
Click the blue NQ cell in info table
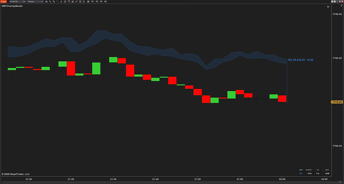tap(301, 173)
